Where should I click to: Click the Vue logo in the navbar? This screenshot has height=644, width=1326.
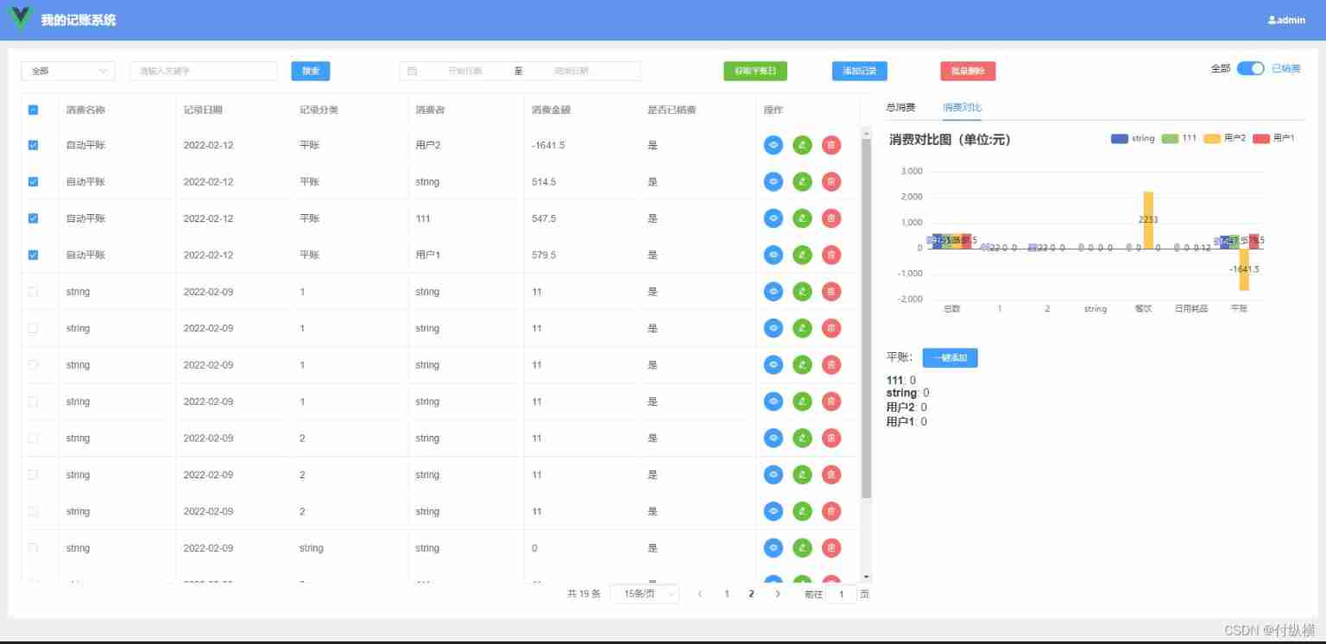tap(19, 18)
